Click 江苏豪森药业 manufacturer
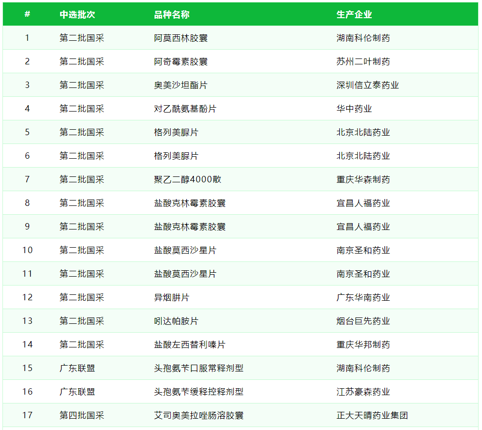The image size is (482, 430). click(363, 392)
